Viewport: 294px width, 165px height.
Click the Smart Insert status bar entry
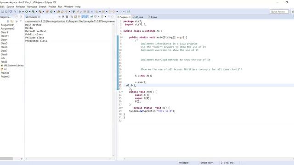point(207,163)
